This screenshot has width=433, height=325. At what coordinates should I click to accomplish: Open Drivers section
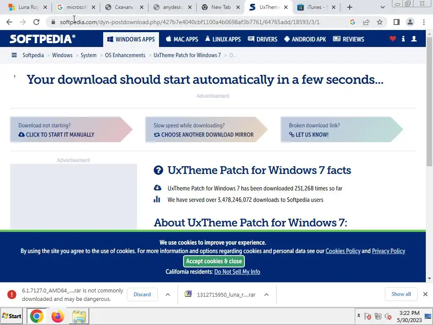coord(263,39)
